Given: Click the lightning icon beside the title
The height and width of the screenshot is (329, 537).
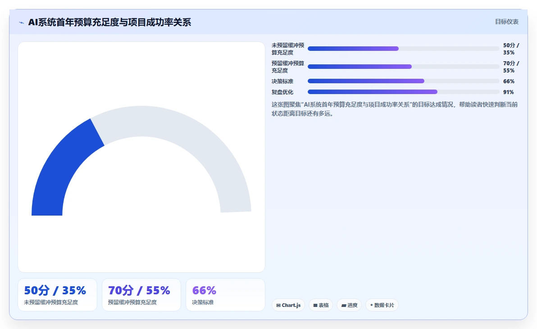Looking at the screenshot, I should 22,23.
